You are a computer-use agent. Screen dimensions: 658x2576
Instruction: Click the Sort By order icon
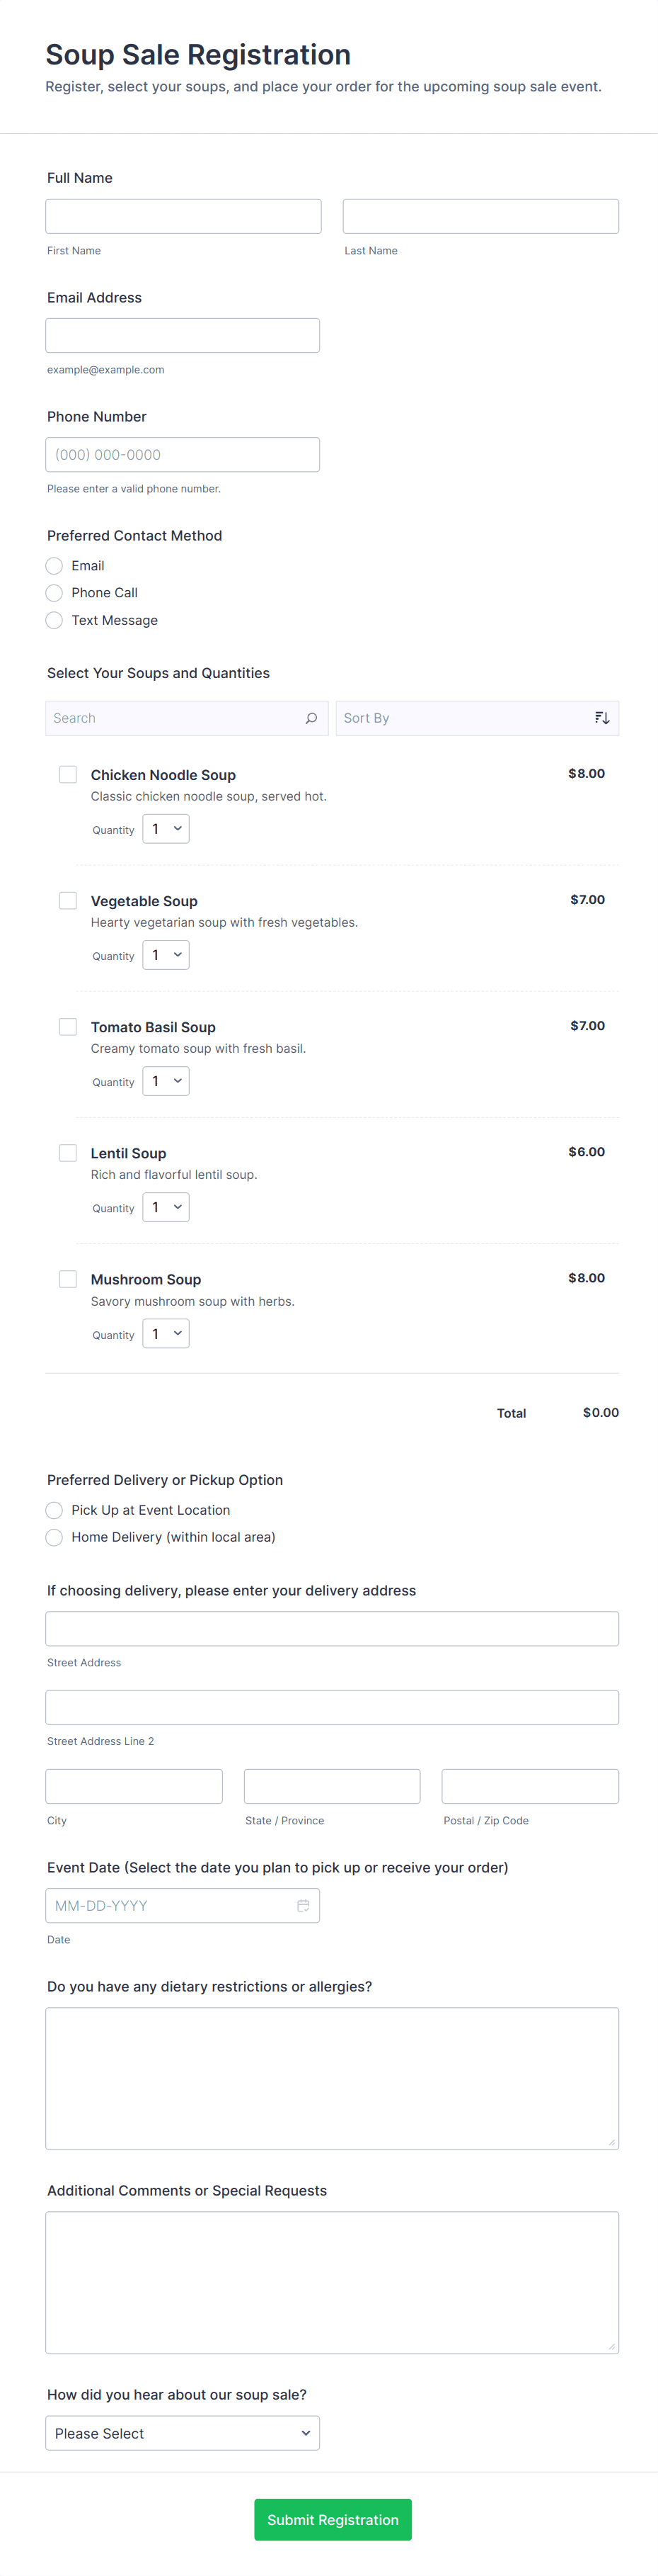coord(601,718)
